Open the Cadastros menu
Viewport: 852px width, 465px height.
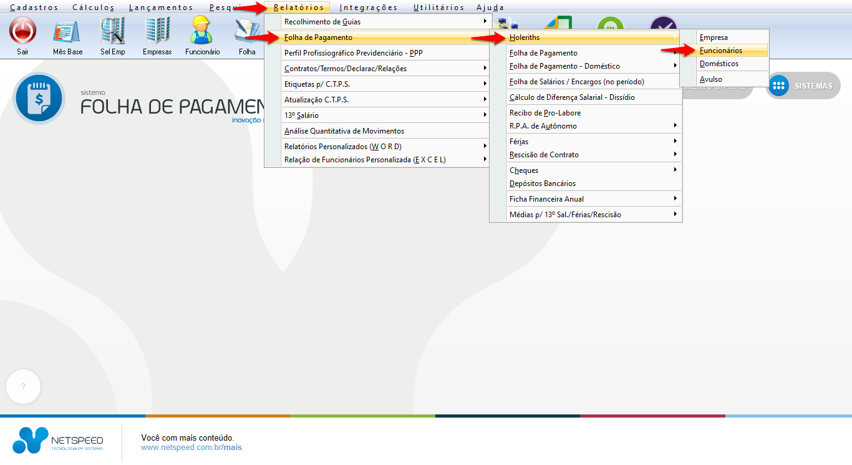point(34,7)
